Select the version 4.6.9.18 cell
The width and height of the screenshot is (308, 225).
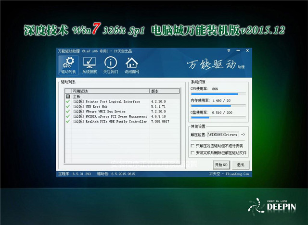(158, 116)
